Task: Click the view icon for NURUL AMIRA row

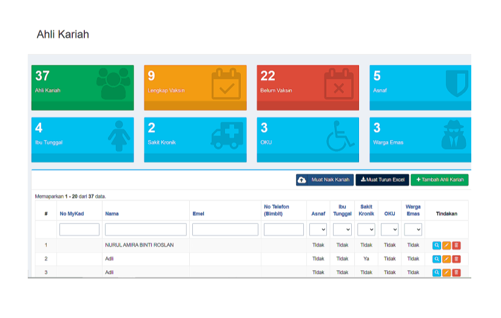Action: pyautogui.click(x=437, y=245)
